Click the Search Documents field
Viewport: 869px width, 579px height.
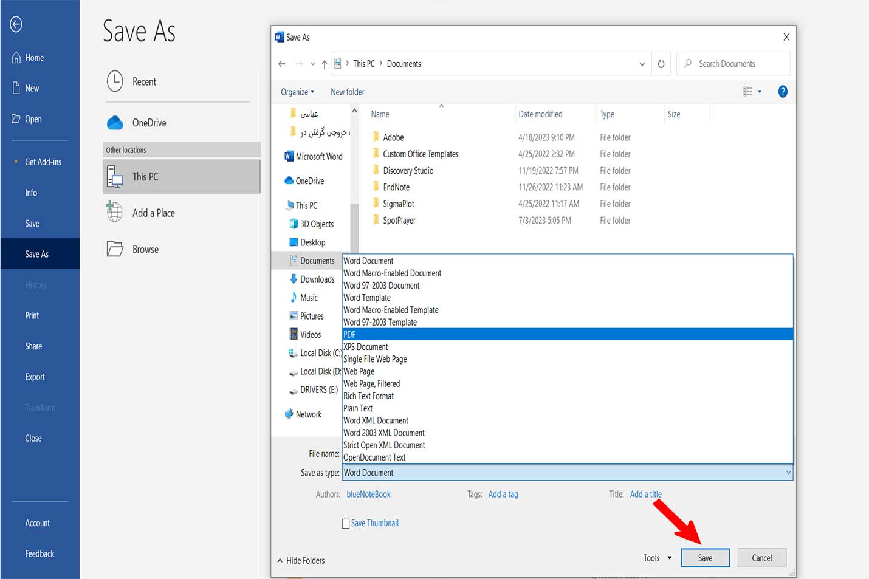pos(733,64)
